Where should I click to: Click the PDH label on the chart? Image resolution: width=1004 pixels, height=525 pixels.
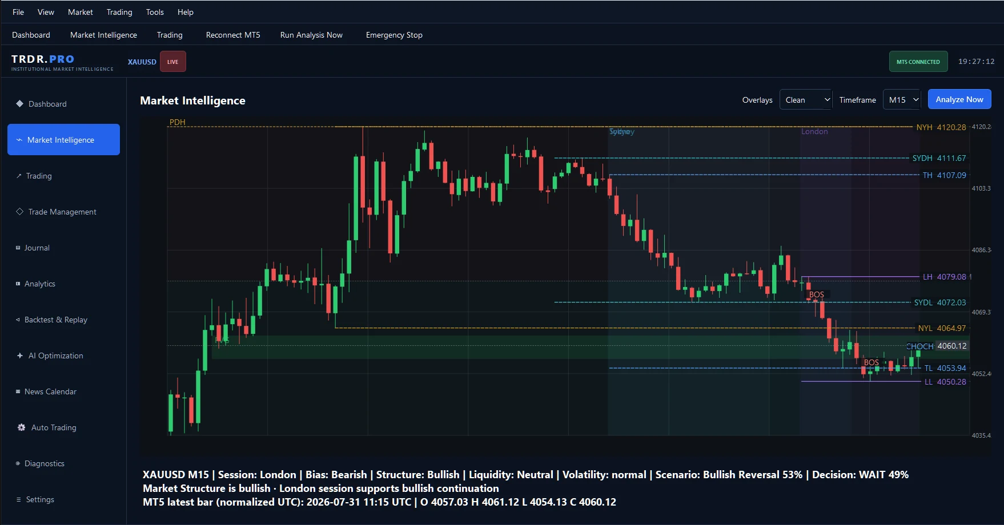[x=177, y=122]
